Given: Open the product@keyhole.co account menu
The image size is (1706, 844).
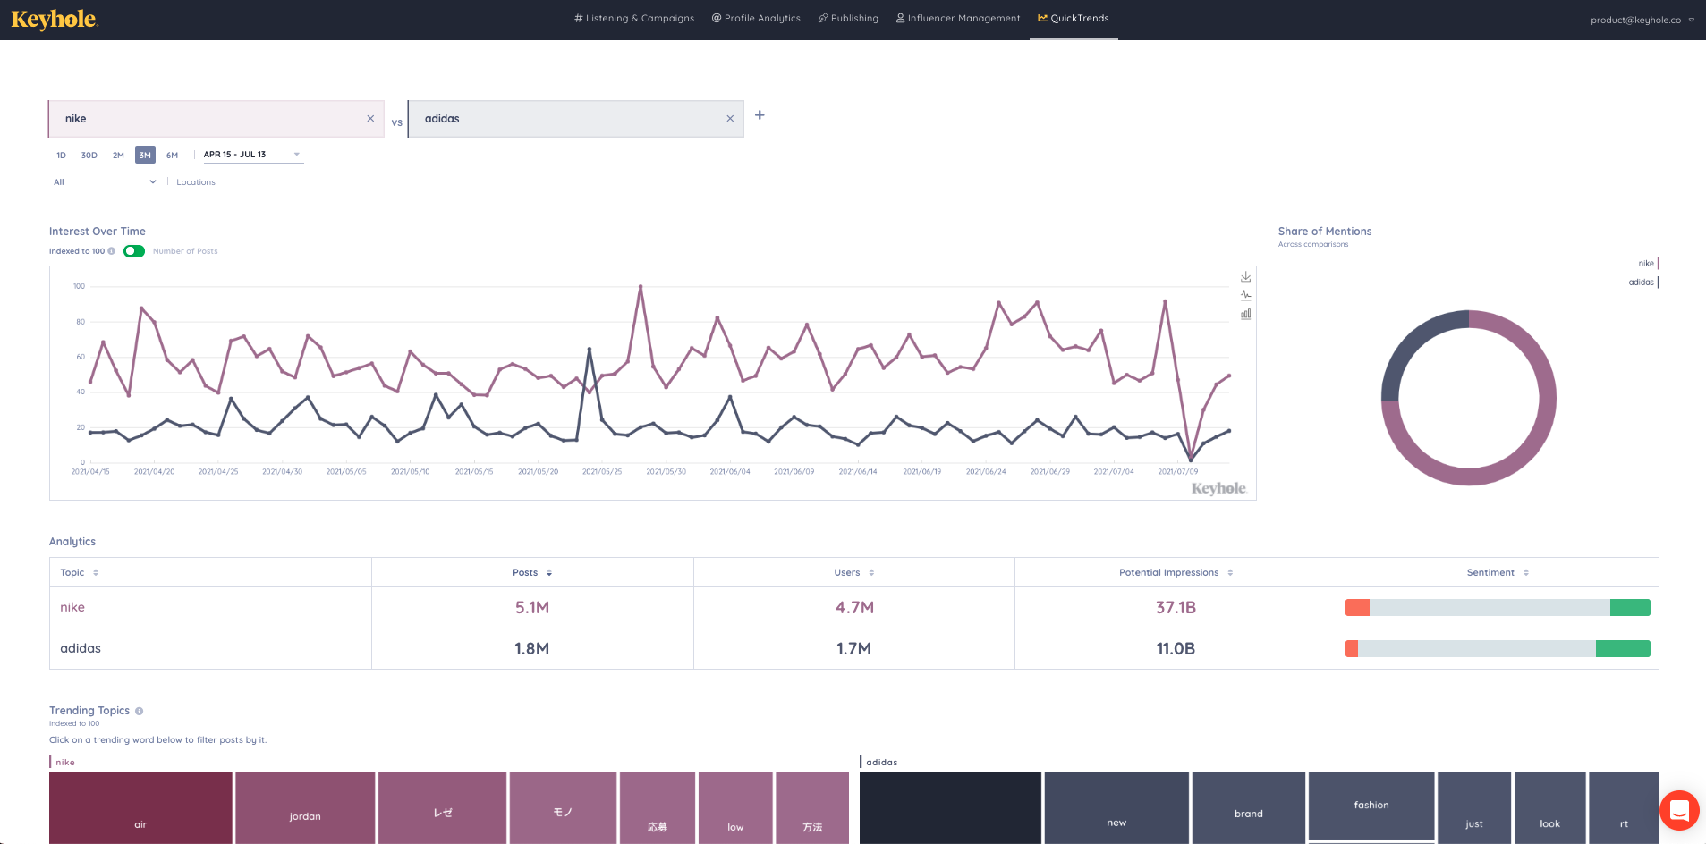Looking at the screenshot, I should [x=1642, y=20].
